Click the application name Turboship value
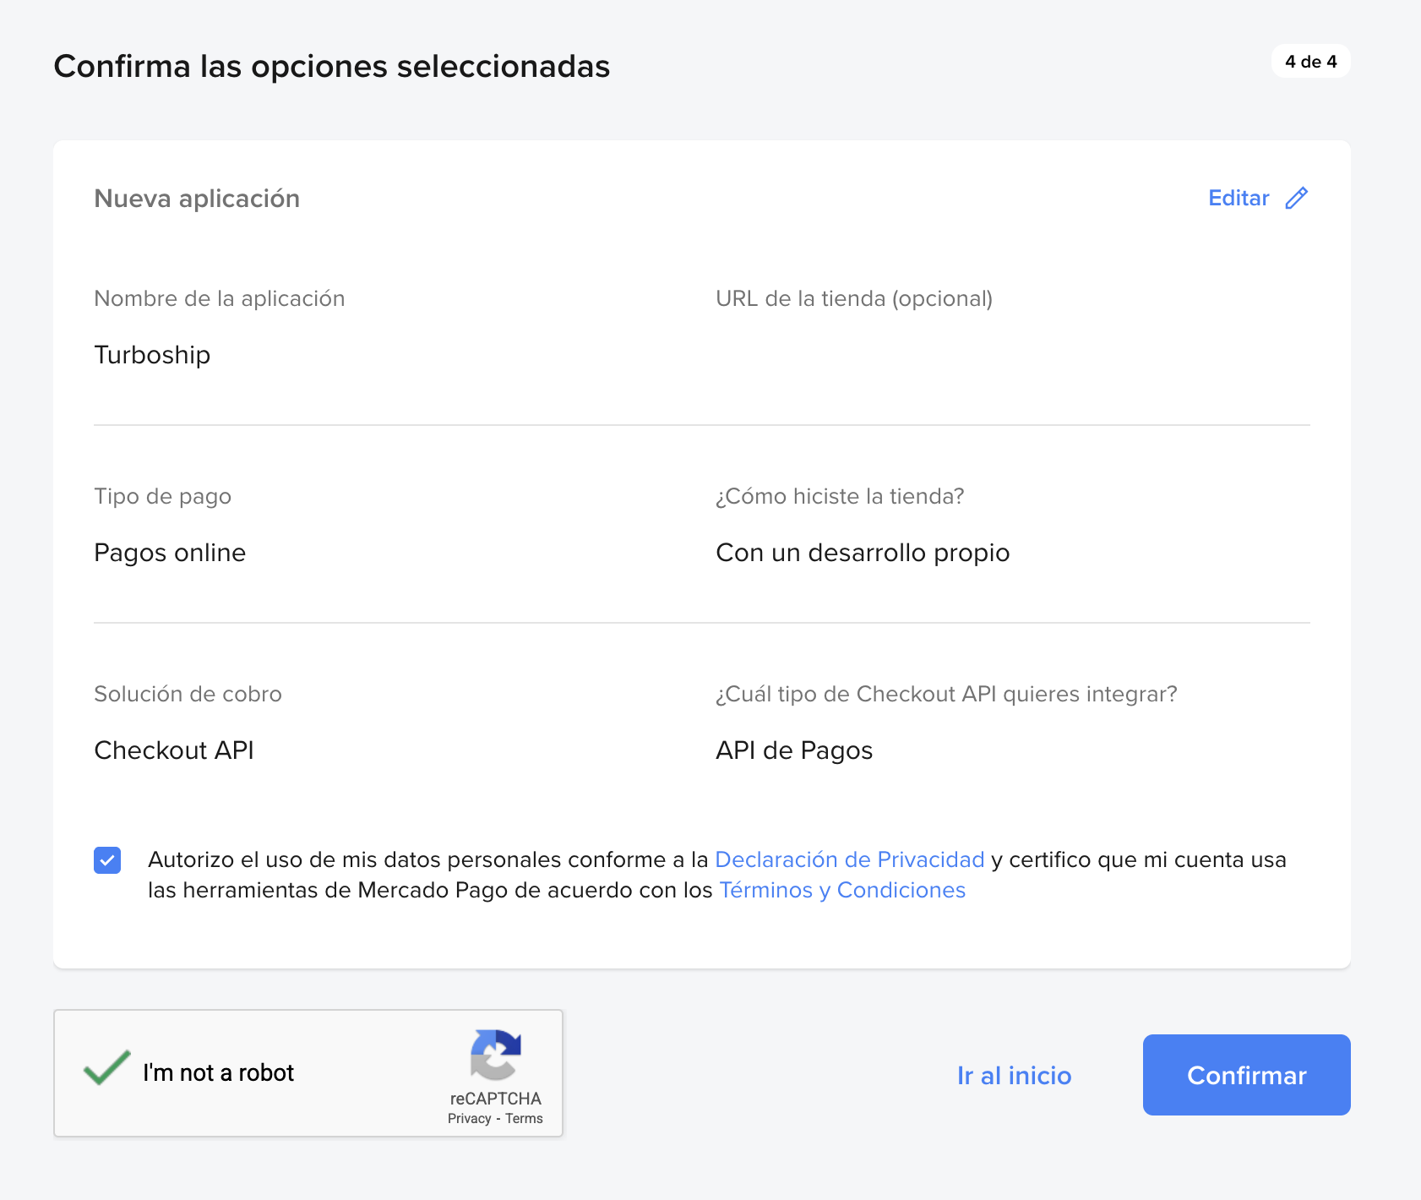This screenshot has height=1200, width=1421. 152,355
